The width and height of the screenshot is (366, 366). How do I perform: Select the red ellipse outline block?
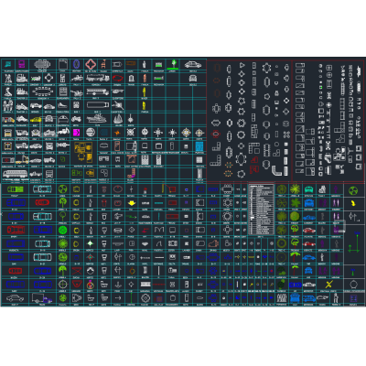tap(117, 78)
